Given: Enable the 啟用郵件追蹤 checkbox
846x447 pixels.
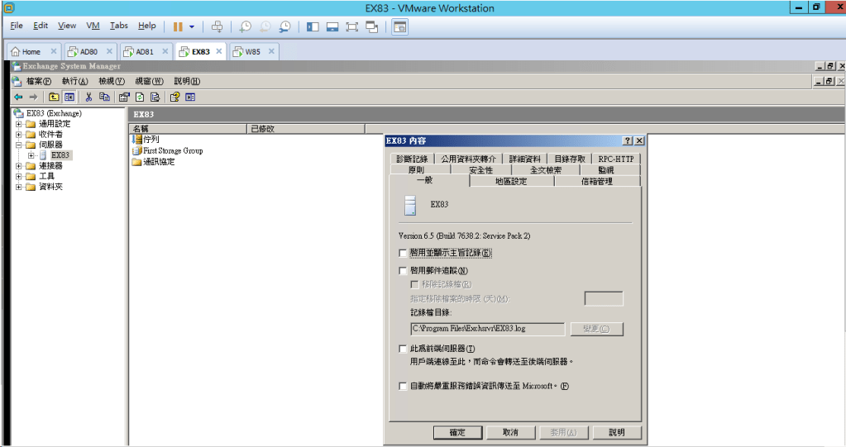Looking at the screenshot, I should pyautogui.click(x=403, y=270).
